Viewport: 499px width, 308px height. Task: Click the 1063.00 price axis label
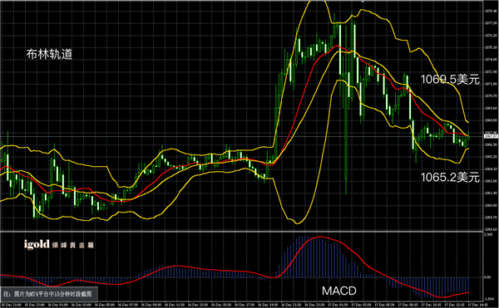pos(490,181)
